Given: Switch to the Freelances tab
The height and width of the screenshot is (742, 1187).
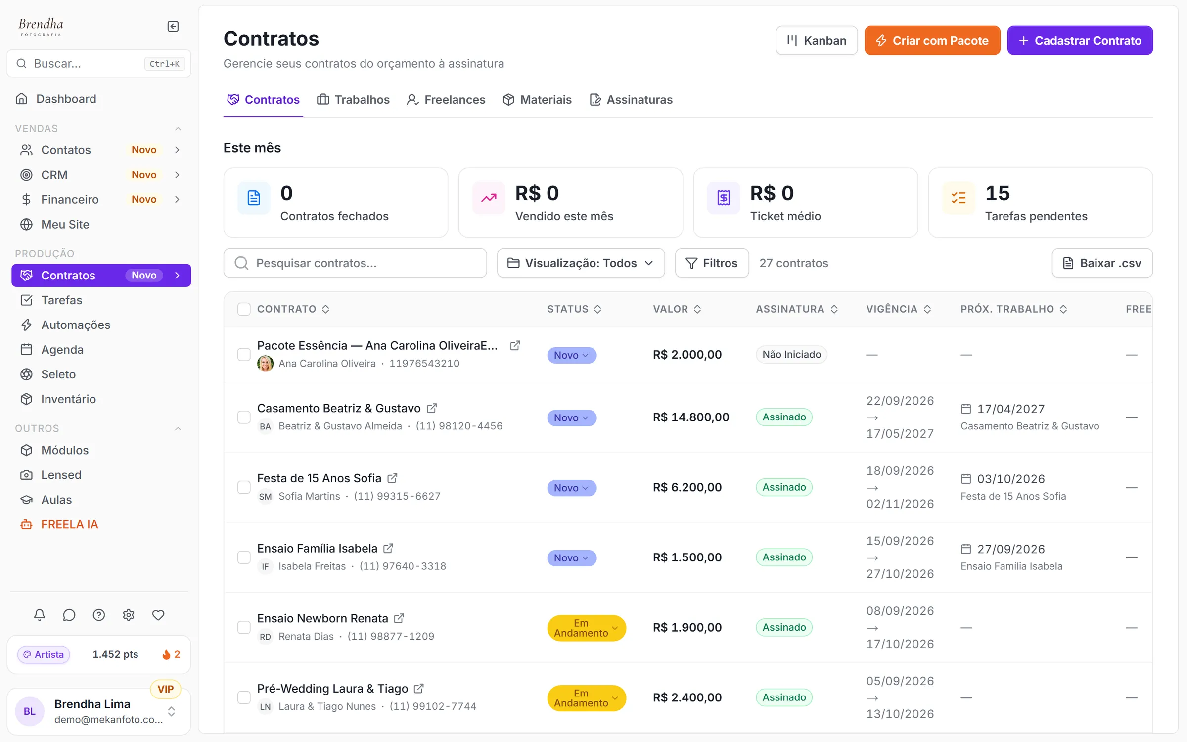Looking at the screenshot, I should coord(446,99).
